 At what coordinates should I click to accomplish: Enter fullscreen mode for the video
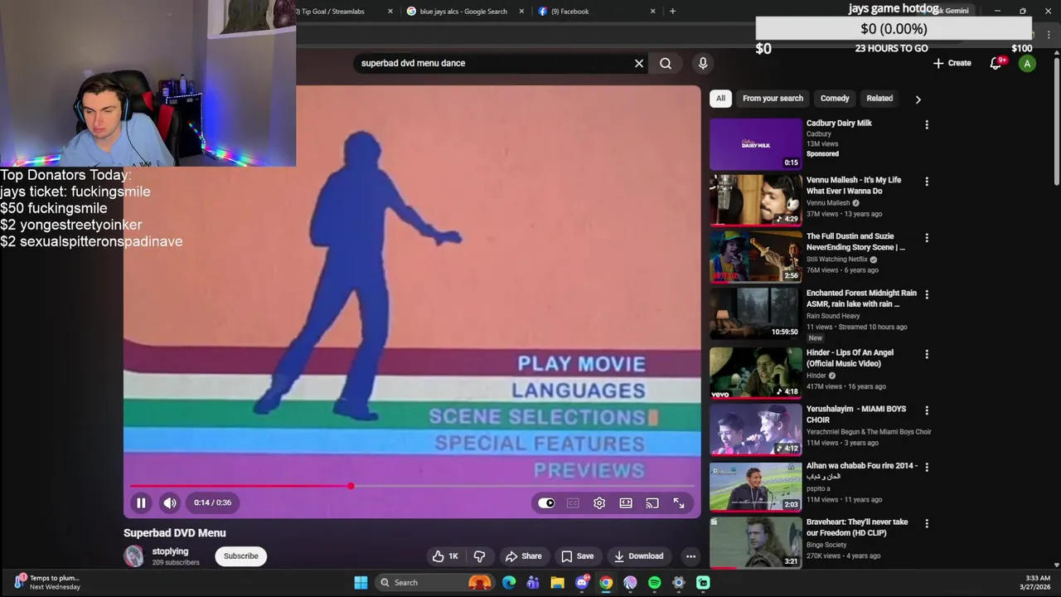click(679, 502)
